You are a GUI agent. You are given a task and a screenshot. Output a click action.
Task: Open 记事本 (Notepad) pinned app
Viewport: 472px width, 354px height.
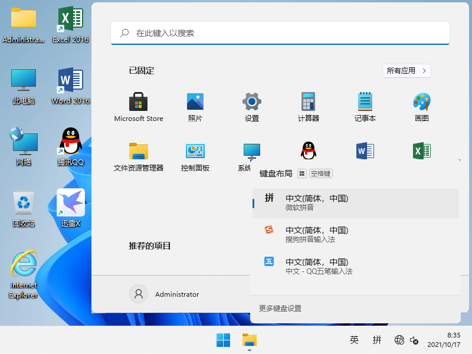[365, 107]
